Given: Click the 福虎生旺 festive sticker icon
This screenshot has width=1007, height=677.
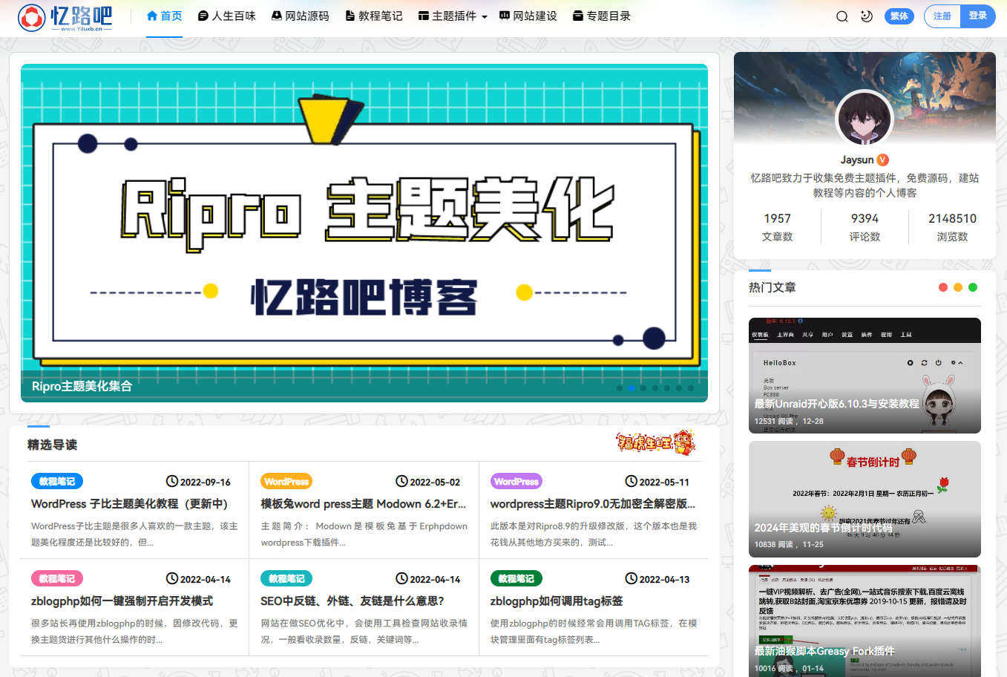Looking at the screenshot, I should coord(655,442).
